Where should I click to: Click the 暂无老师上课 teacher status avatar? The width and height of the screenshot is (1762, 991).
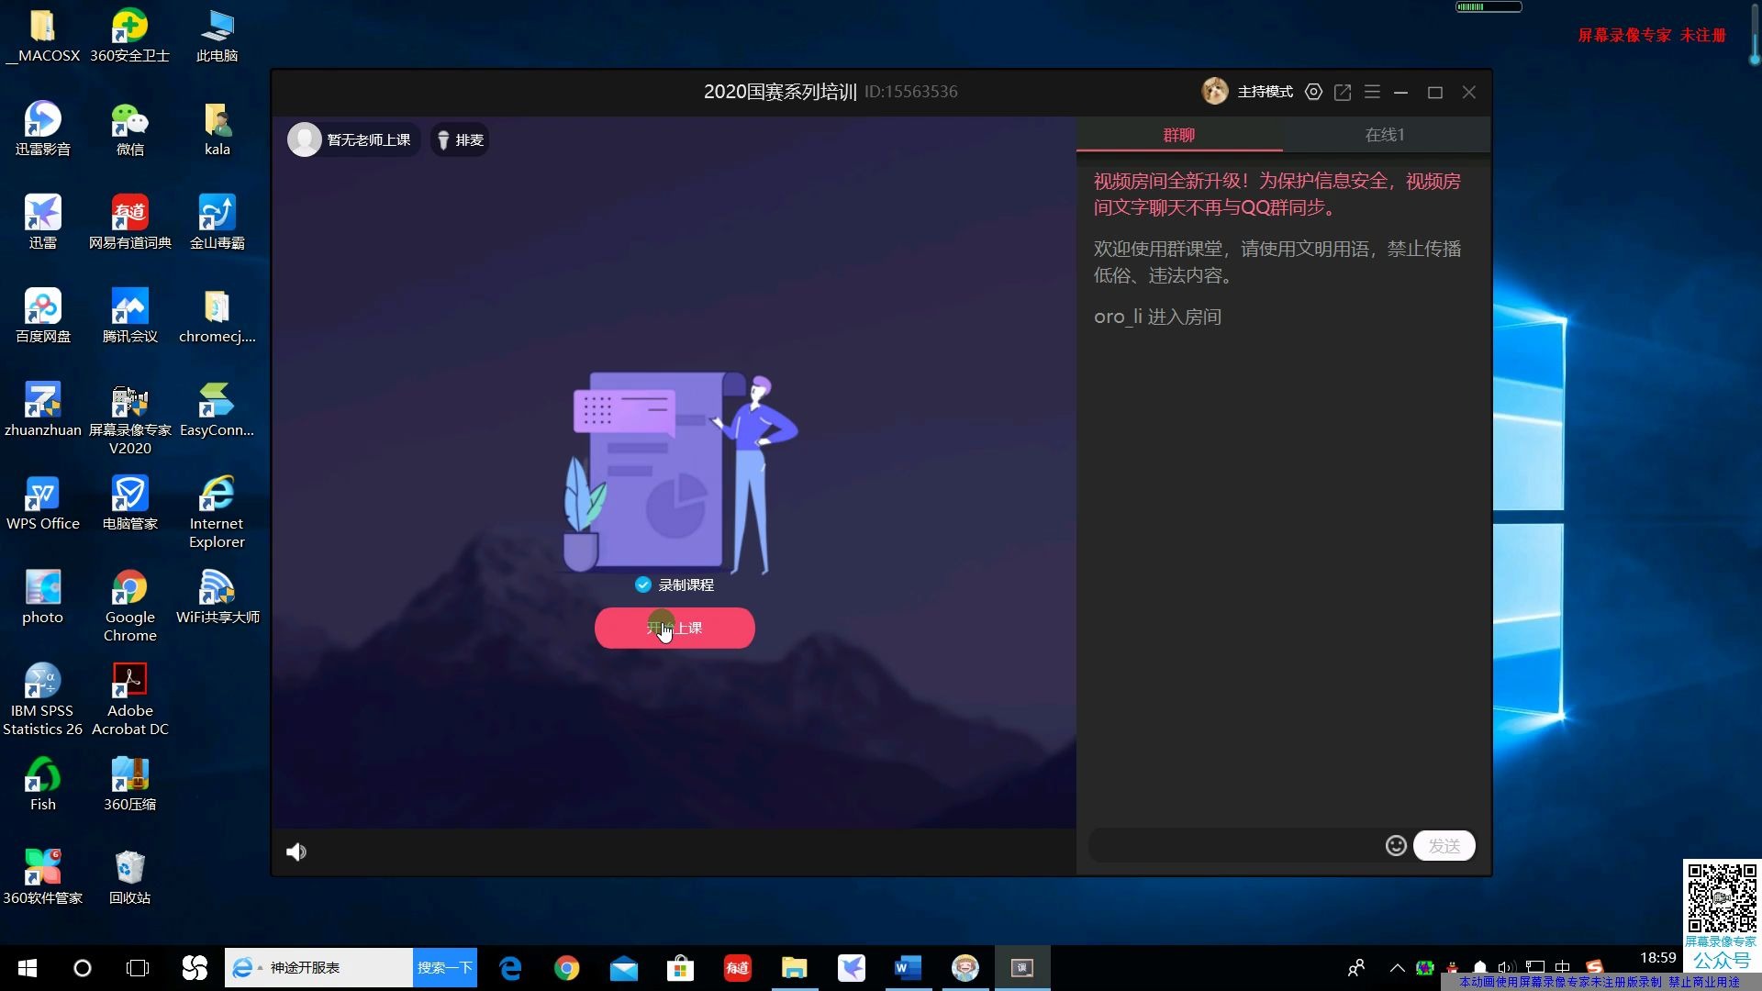(304, 139)
